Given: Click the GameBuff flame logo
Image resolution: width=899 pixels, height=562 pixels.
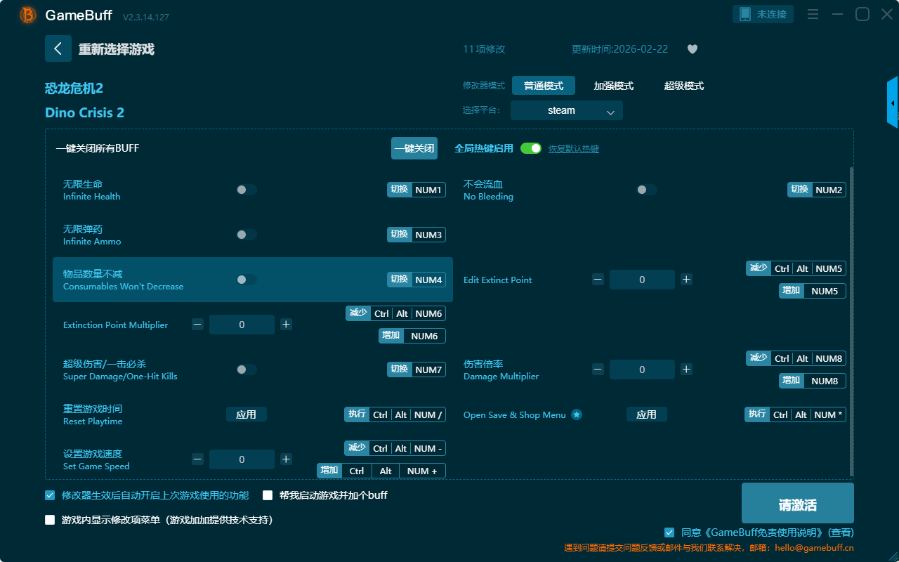Looking at the screenshot, I should coord(28,15).
